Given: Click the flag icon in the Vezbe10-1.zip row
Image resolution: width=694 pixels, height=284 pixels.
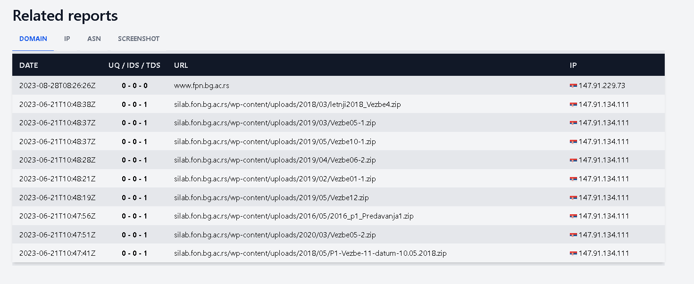Looking at the screenshot, I should pos(573,142).
